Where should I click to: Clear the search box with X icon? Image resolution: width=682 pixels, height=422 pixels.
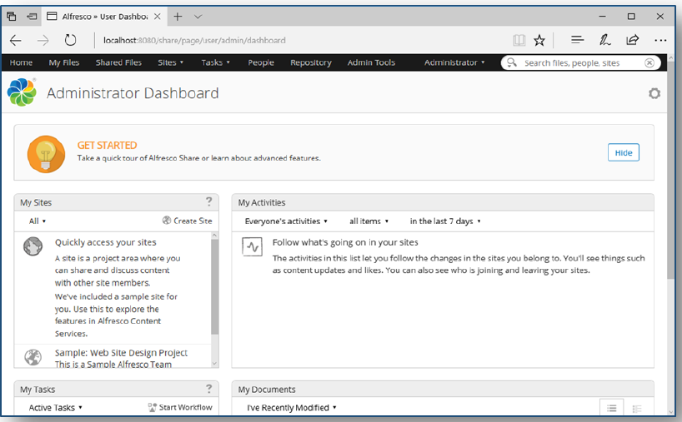pos(649,62)
